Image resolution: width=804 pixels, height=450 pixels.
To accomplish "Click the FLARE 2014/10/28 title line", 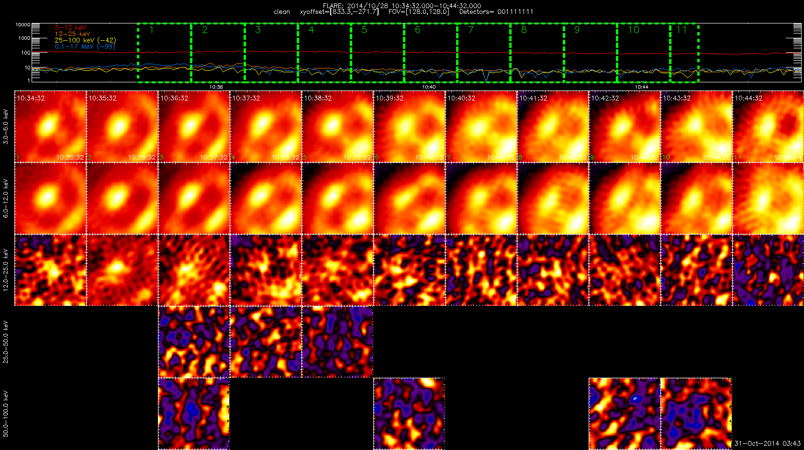I will point(402,6).
